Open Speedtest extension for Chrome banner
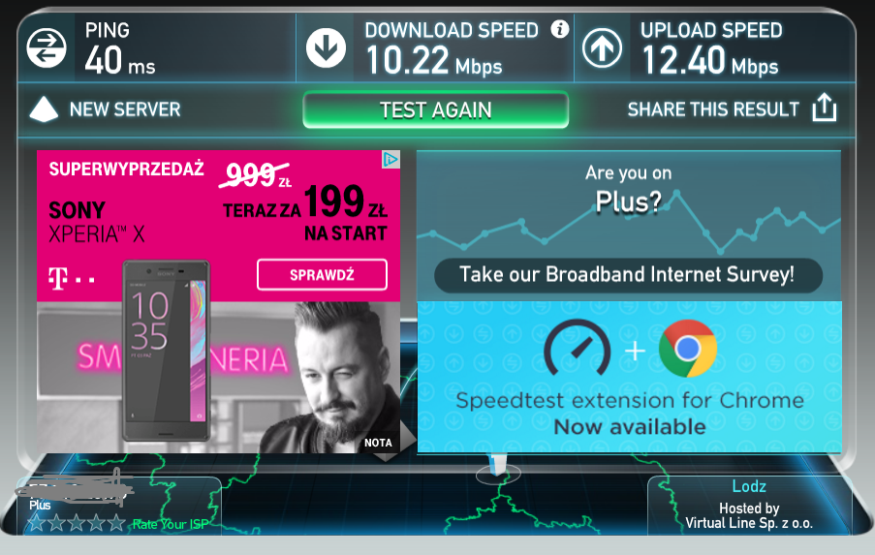This screenshot has width=875, height=555. click(630, 377)
